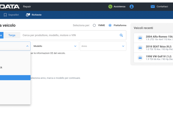Viewport: 173px width, 115px height.
Task: Open the Segnalibri menu item
Action: point(11,15)
